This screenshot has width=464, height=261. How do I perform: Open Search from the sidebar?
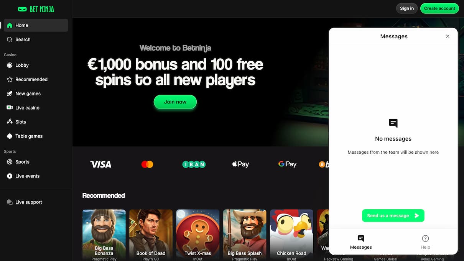tap(36, 39)
